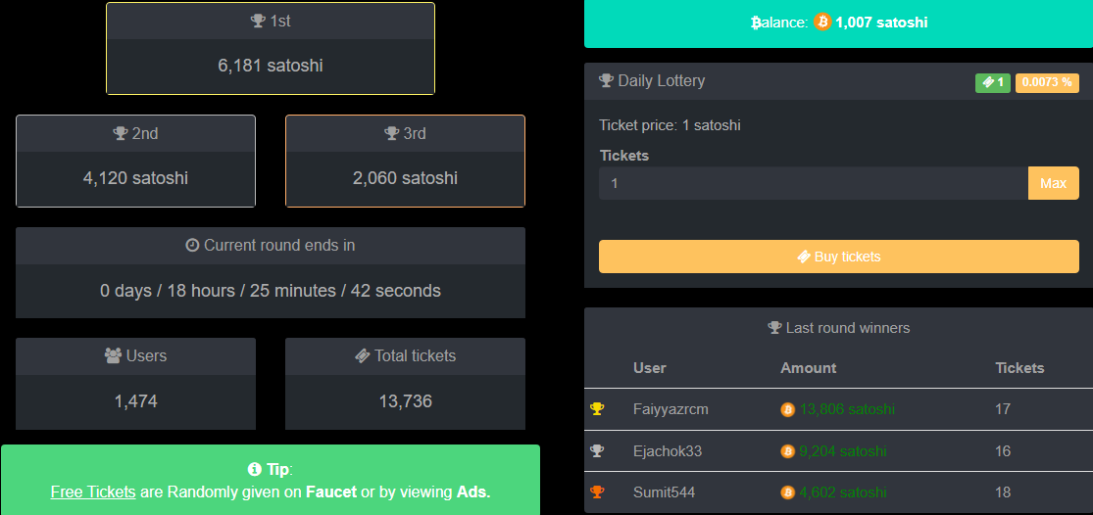This screenshot has width=1093, height=515.
Task: Click the 0.0073 % win chance badge
Action: click(x=1047, y=83)
